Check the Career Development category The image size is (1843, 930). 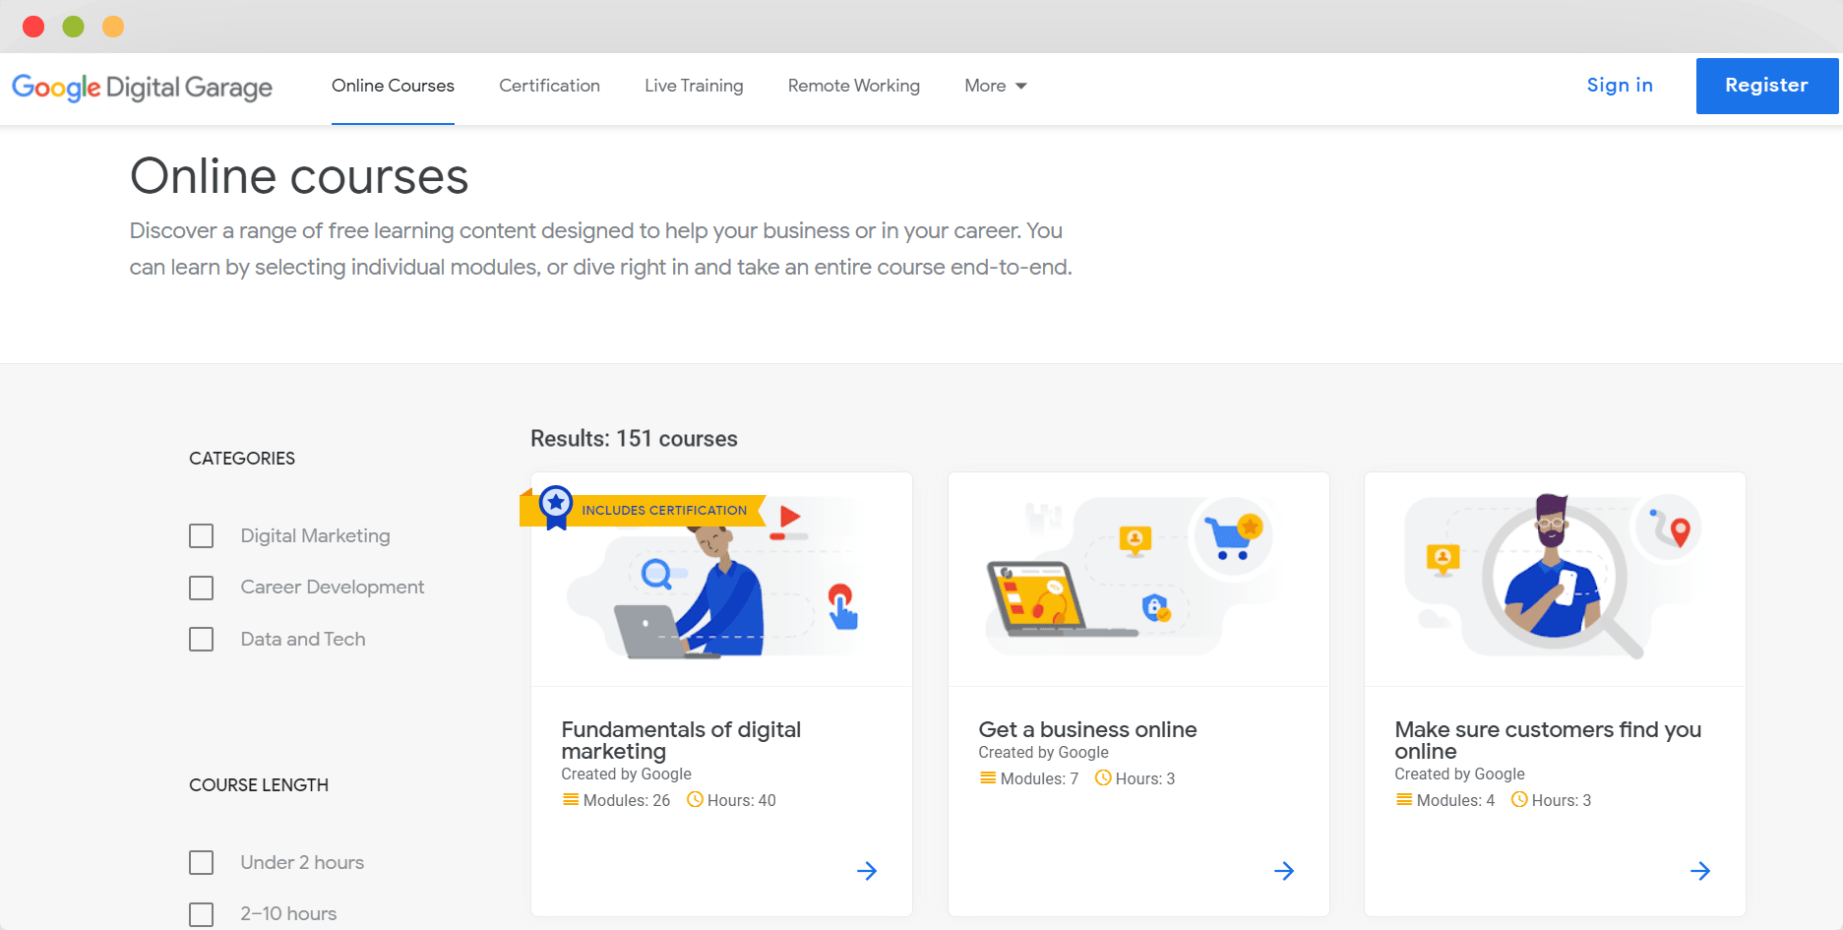(202, 588)
